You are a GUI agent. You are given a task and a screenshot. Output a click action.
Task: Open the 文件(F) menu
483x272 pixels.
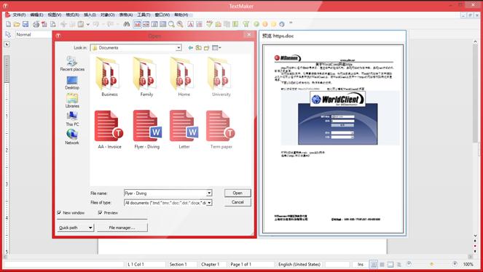click(19, 15)
